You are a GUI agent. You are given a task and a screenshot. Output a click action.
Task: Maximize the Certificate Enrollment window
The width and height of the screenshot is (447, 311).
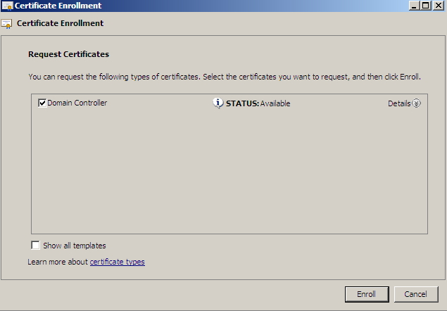point(425,6)
